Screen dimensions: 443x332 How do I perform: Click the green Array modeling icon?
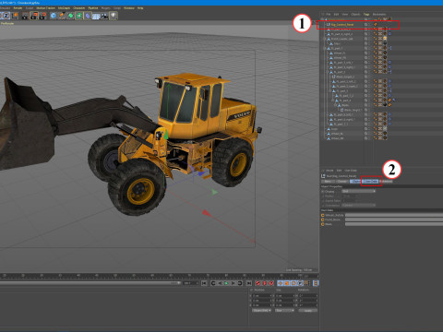coord(79,16)
